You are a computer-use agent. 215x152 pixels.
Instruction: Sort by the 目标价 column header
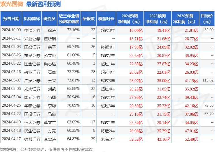pos(207,19)
